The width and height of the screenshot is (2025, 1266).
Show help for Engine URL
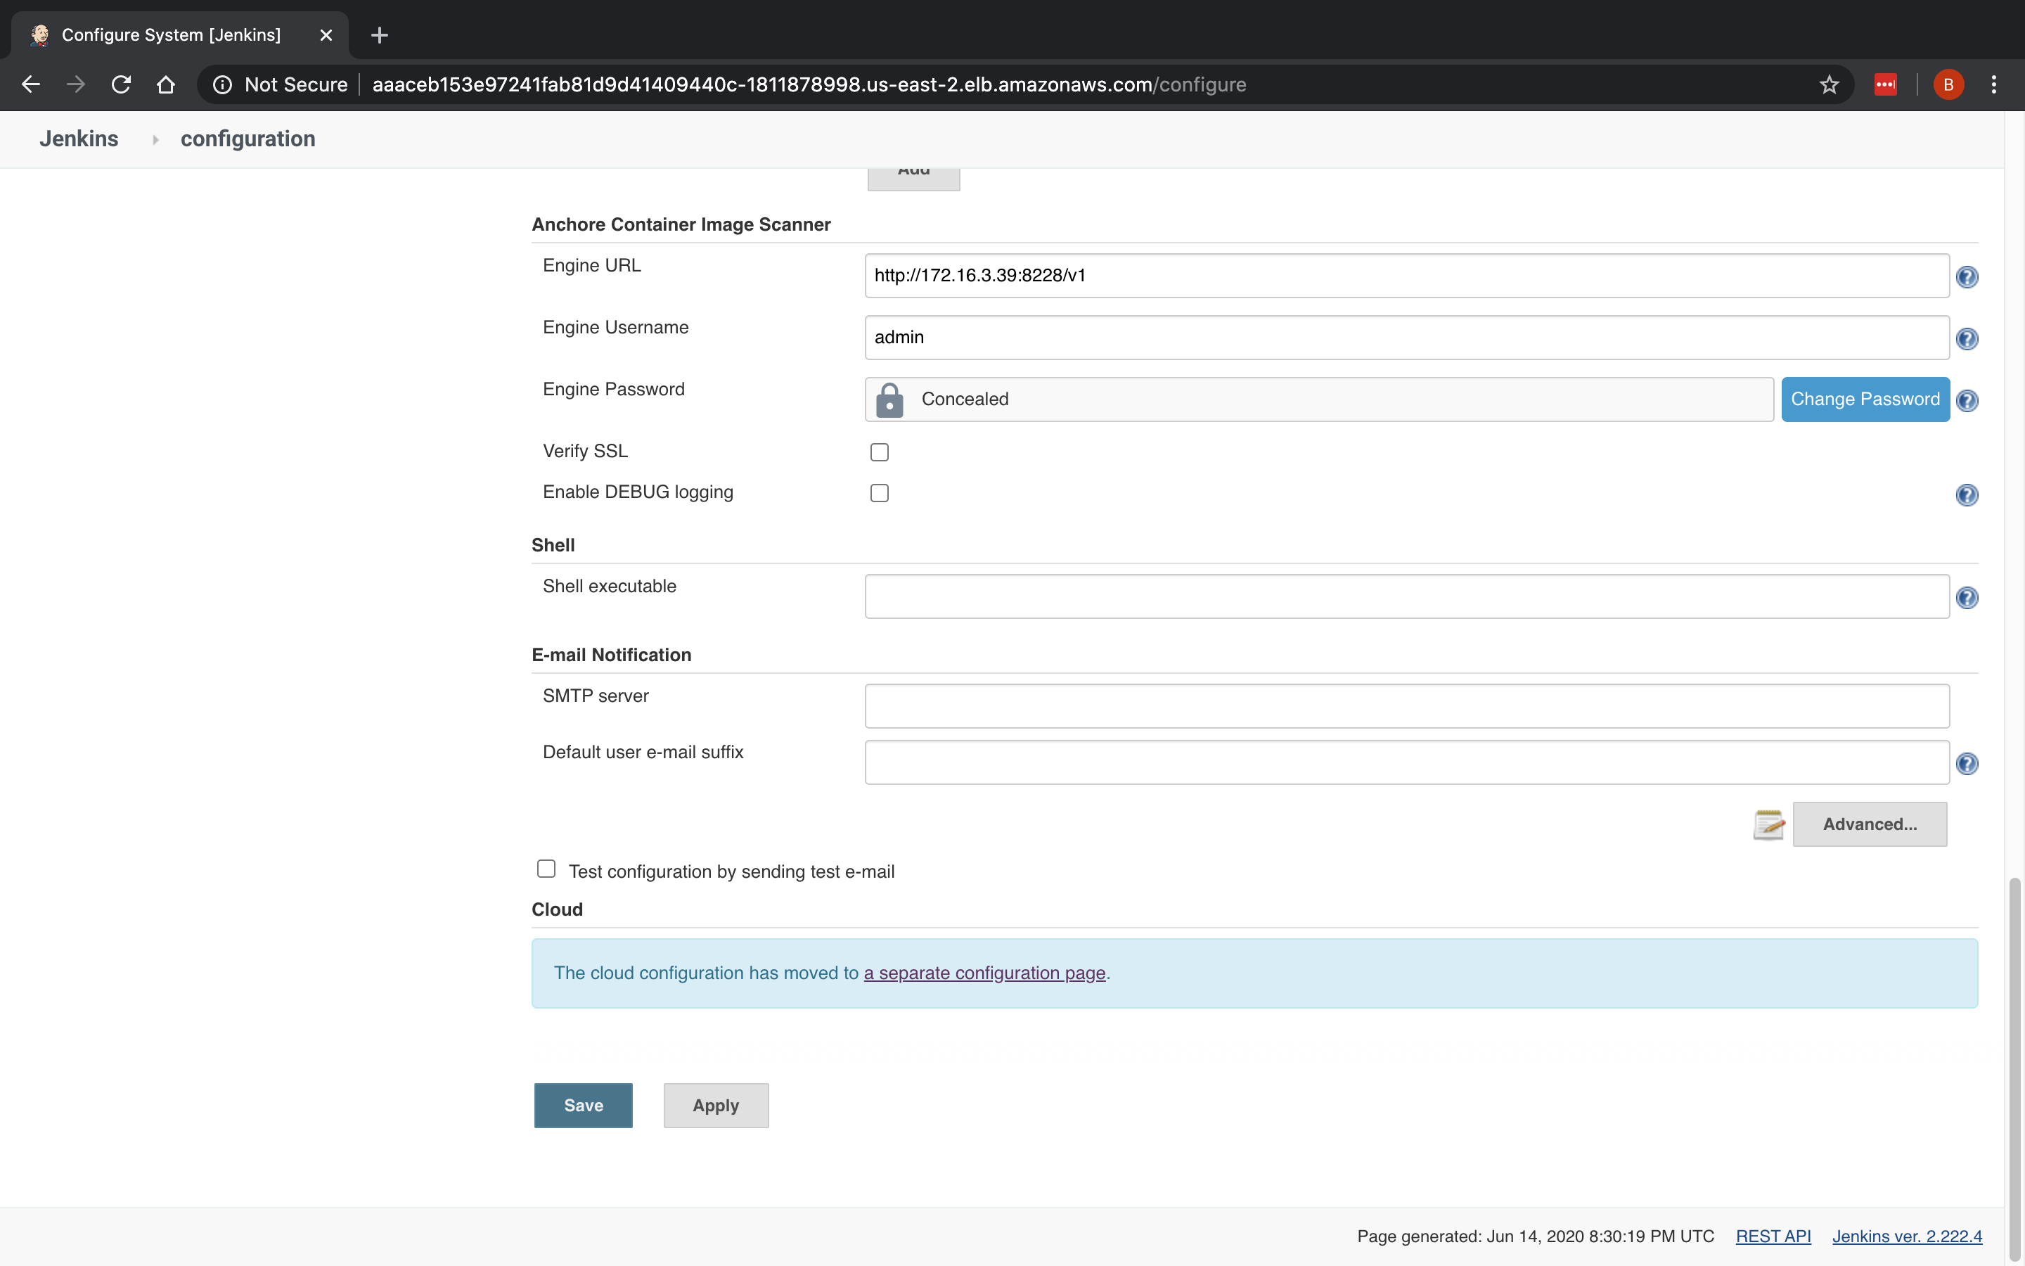pos(1967,276)
